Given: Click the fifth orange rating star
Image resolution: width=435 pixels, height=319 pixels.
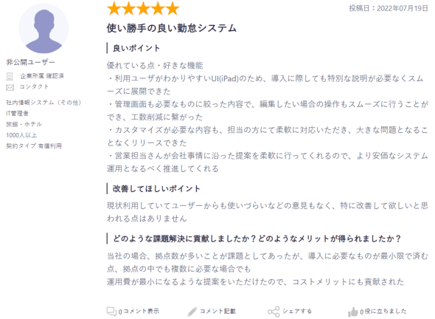Looking at the screenshot, I should click(x=173, y=8).
